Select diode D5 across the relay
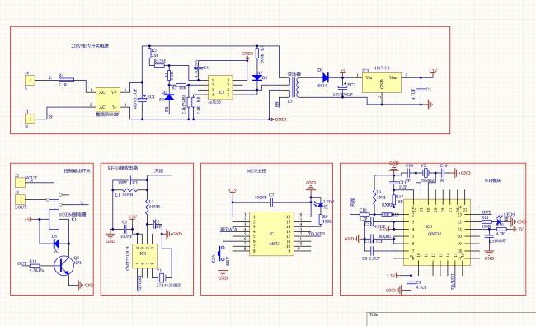Screen dimensions: 536x326 pos(56,244)
